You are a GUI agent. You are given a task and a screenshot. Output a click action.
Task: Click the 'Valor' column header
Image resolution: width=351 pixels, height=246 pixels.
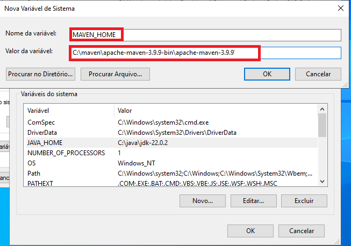pos(216,111)
